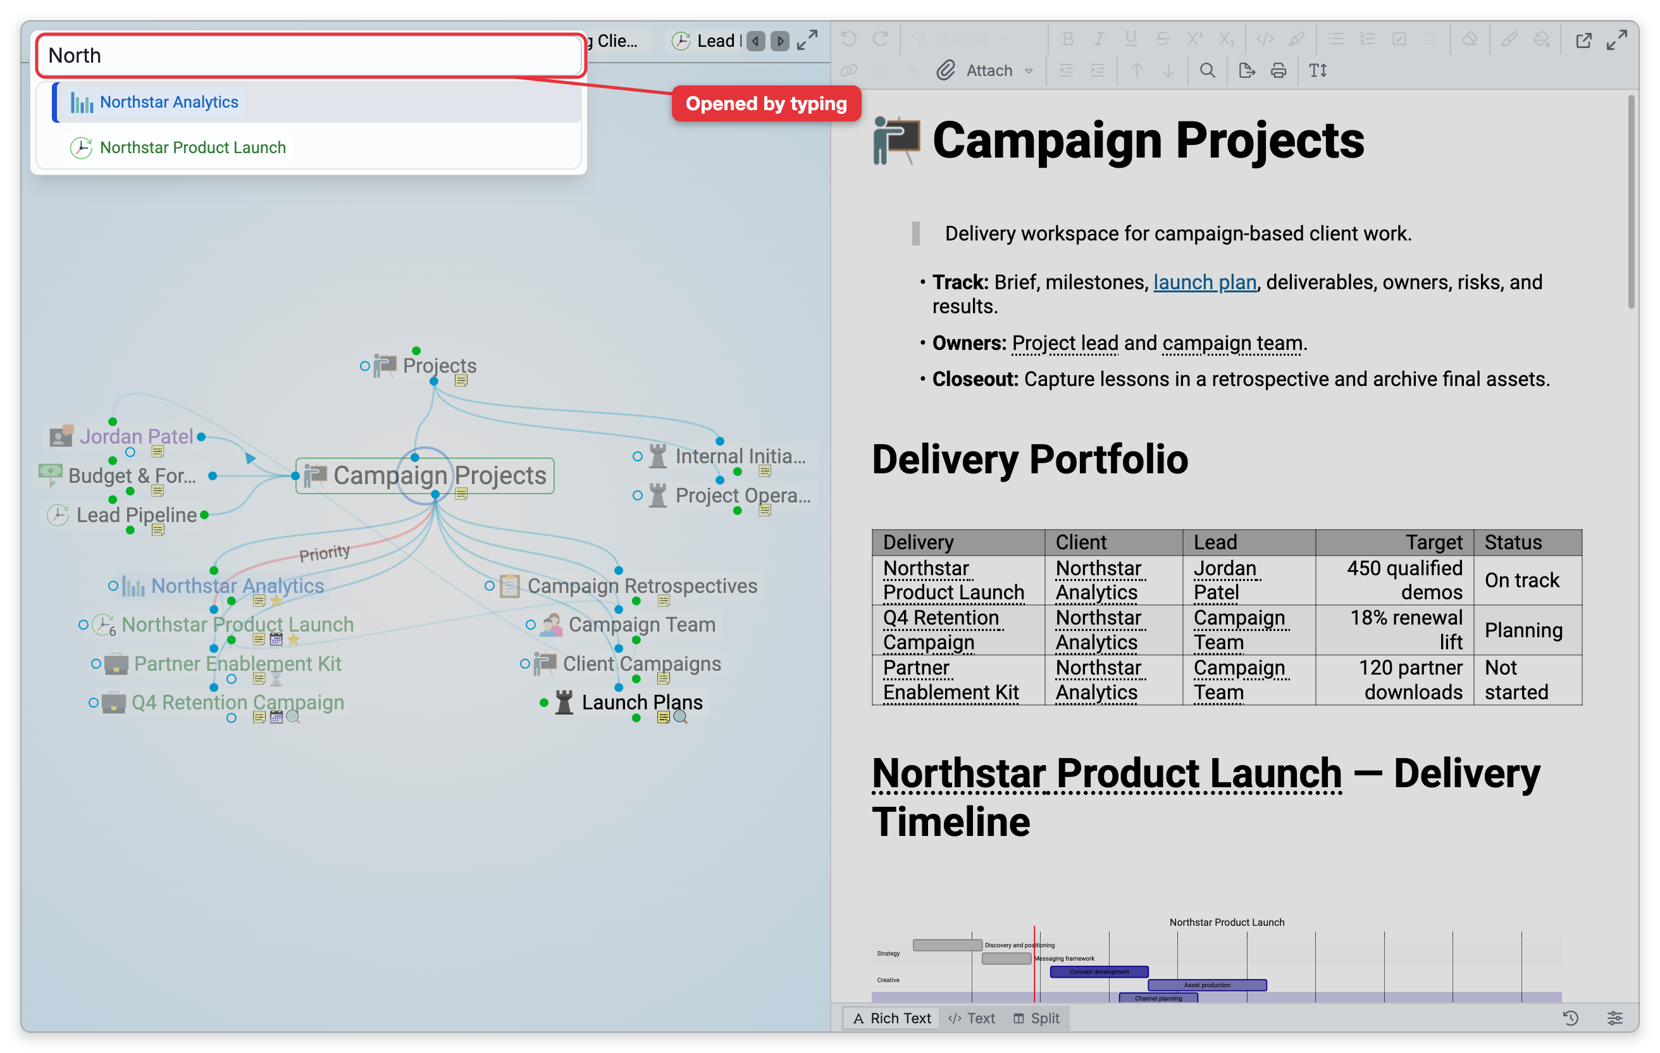The height and width of the screenshot is (1053, 1660).
Task: Redo the last editor change
Action: point(881,39)
